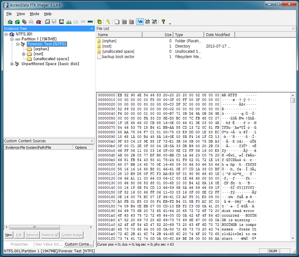Select Forensic Test [NTFS] tree item

point(47,44)
